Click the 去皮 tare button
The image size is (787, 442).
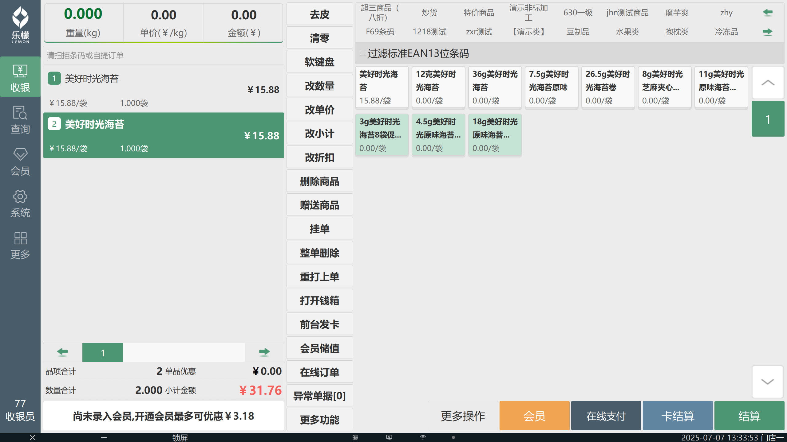320,14
